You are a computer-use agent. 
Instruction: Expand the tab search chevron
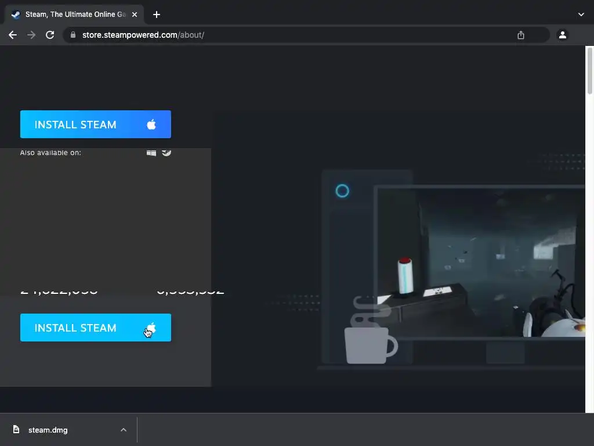(581, 15)
